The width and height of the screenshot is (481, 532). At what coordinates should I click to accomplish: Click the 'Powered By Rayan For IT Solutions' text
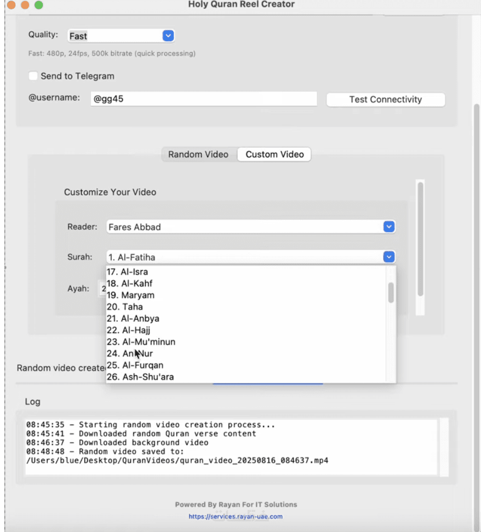point(236,505)
